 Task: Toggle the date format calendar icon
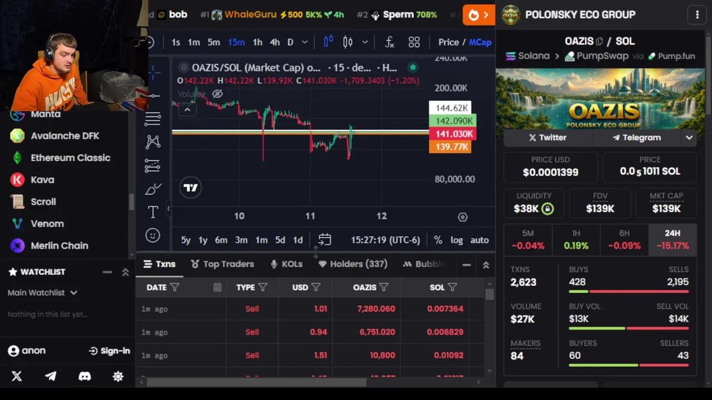[x=217, y=287]
